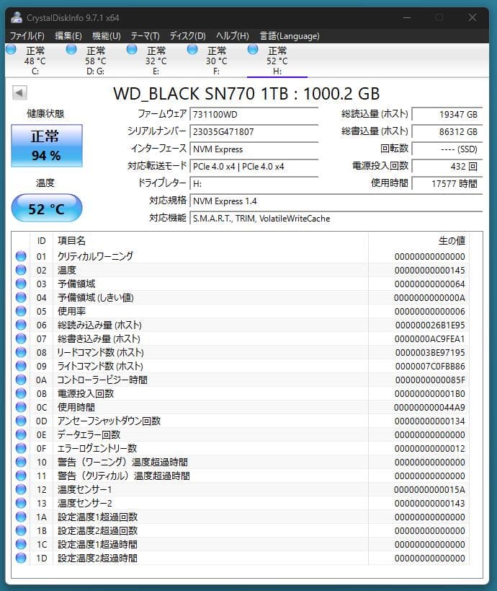
Task: Click blue orb of ID 0C 使用時間
Action: point(21,407)
